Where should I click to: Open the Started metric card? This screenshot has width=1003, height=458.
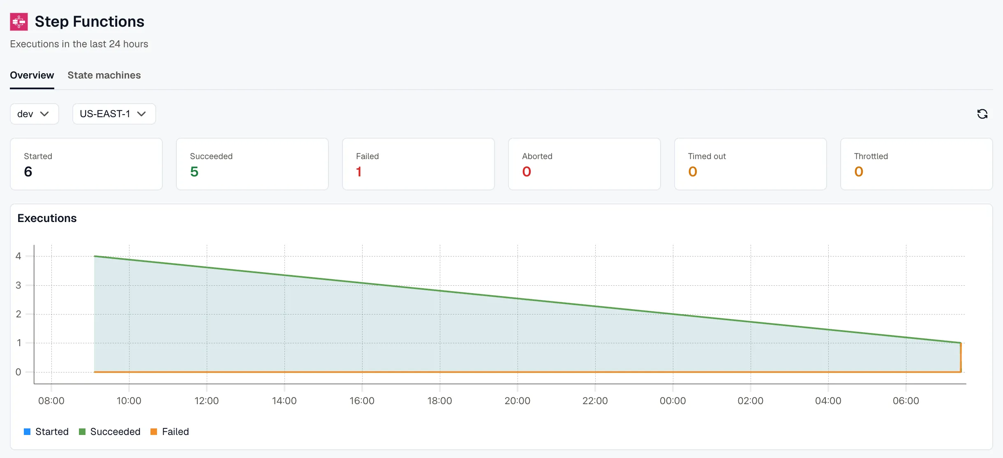[x=86, y=164]
